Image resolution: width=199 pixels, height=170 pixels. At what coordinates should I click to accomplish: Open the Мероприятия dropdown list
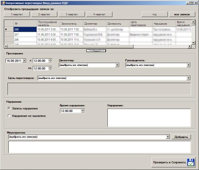[168, 137]
